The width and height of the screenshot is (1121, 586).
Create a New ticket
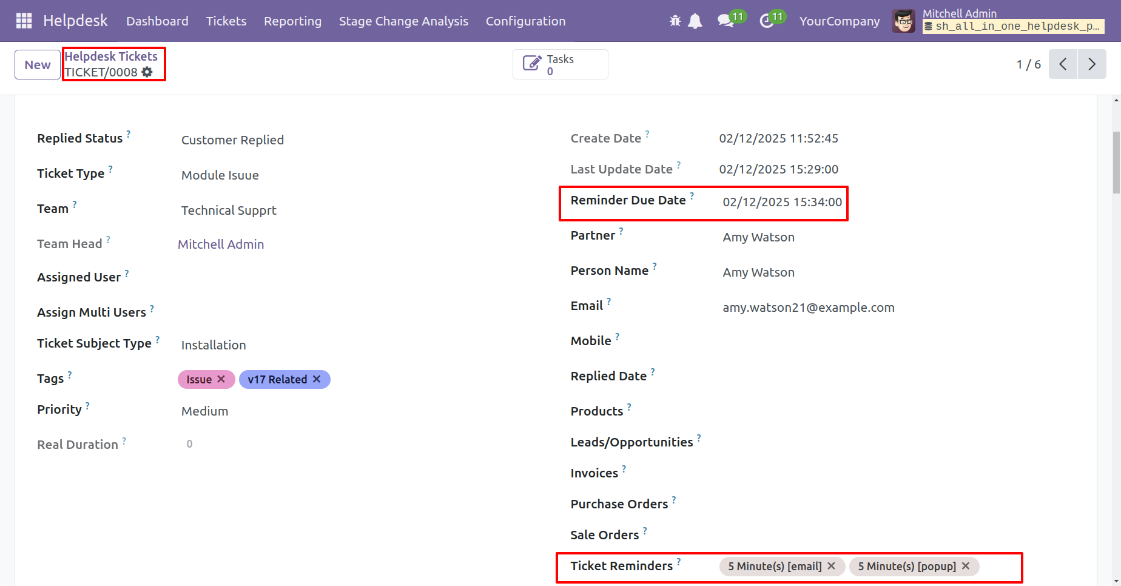38,65
